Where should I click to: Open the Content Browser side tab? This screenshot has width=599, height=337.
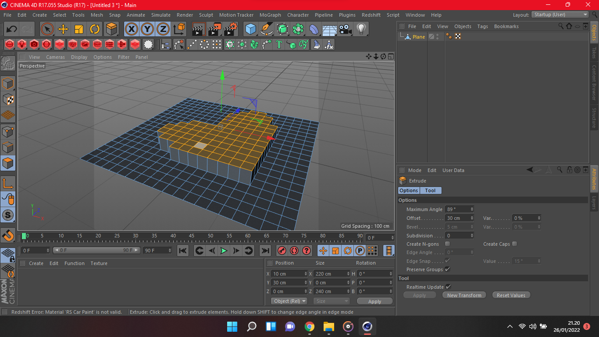[594, 83]
